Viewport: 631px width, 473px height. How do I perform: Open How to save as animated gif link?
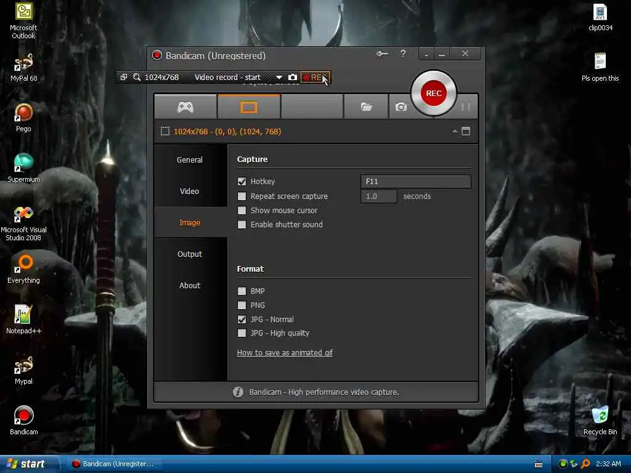click(x=285, y=353)
